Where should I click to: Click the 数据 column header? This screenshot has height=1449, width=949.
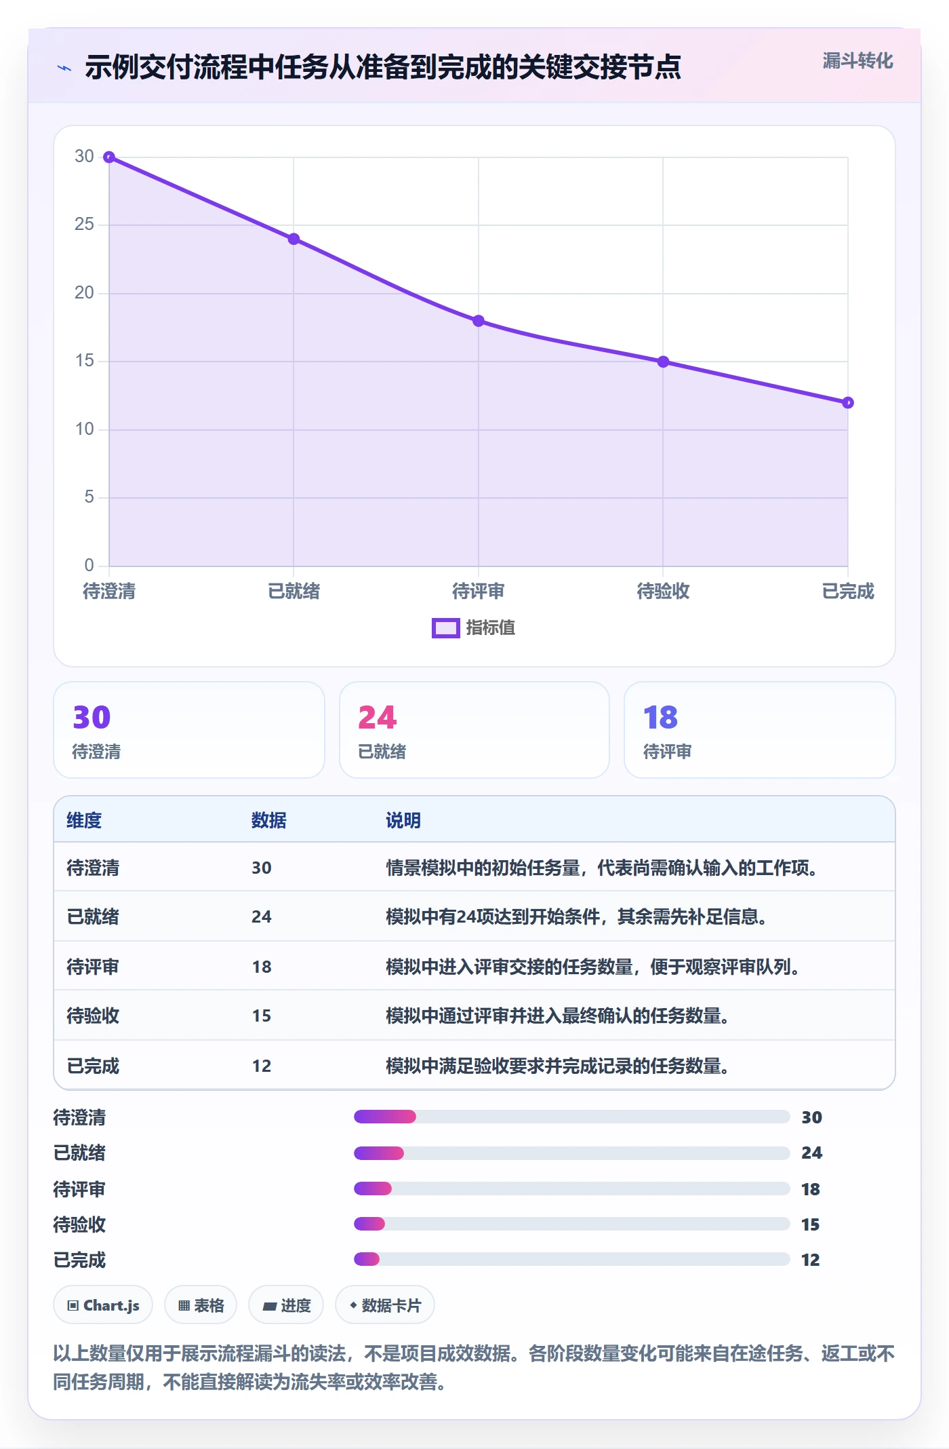click(269, 820)
